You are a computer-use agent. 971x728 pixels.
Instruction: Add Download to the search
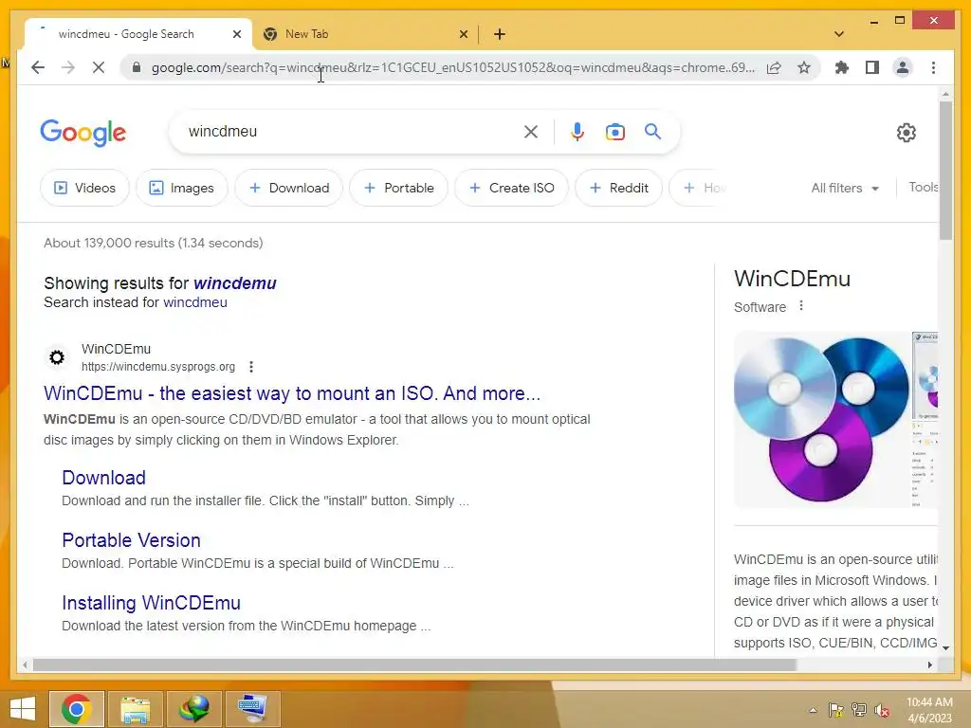pos(288,188)
